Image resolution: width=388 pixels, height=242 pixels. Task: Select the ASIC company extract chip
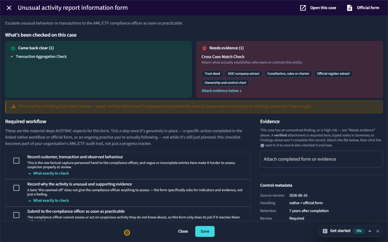click(x=244, y=74)
